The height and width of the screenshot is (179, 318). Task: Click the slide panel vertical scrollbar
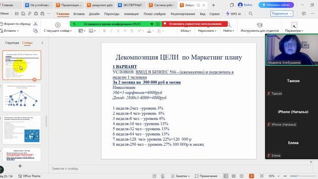(x=46, y=121)
